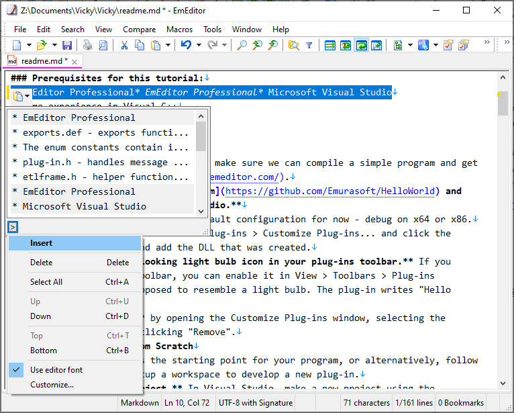
Task: Open Customize... from the context menu
Action: (74, 385)
